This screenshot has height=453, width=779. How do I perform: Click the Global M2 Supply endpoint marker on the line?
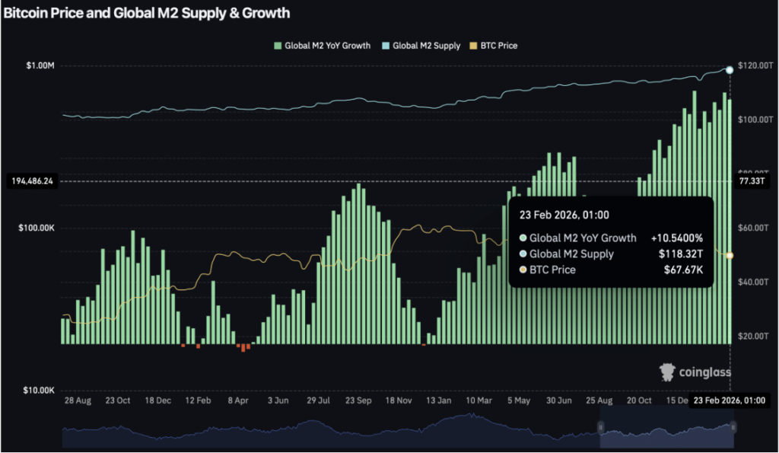tap(730, 70)
